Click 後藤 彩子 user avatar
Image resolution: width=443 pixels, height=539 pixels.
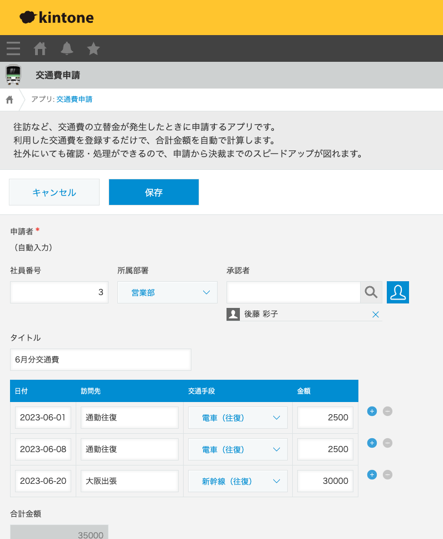[x=233, y=314]
